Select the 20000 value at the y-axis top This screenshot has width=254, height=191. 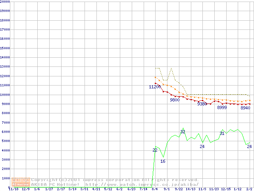5,2
